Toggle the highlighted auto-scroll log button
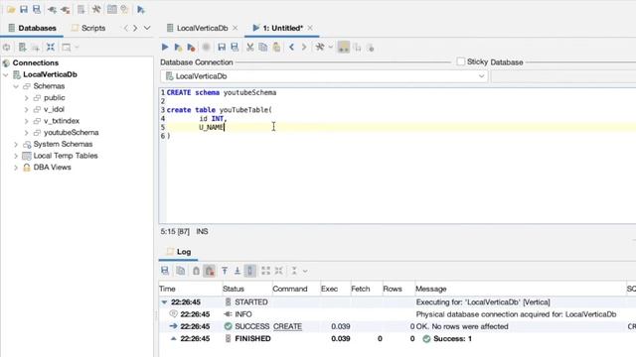Viewport: 636px width, 357px height. pyautogui.click(x=250, y=271)
